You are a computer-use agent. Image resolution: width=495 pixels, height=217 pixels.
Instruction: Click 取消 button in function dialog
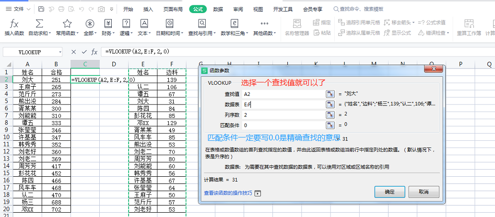tap(424, 192)
